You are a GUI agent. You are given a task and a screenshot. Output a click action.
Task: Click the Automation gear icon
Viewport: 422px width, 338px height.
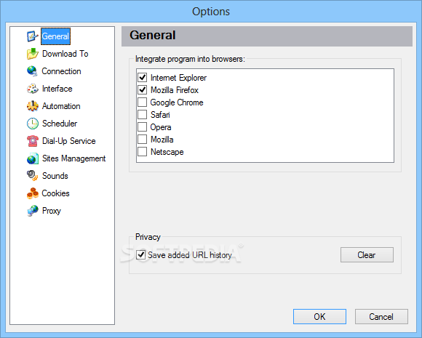[x=32, y=106]
